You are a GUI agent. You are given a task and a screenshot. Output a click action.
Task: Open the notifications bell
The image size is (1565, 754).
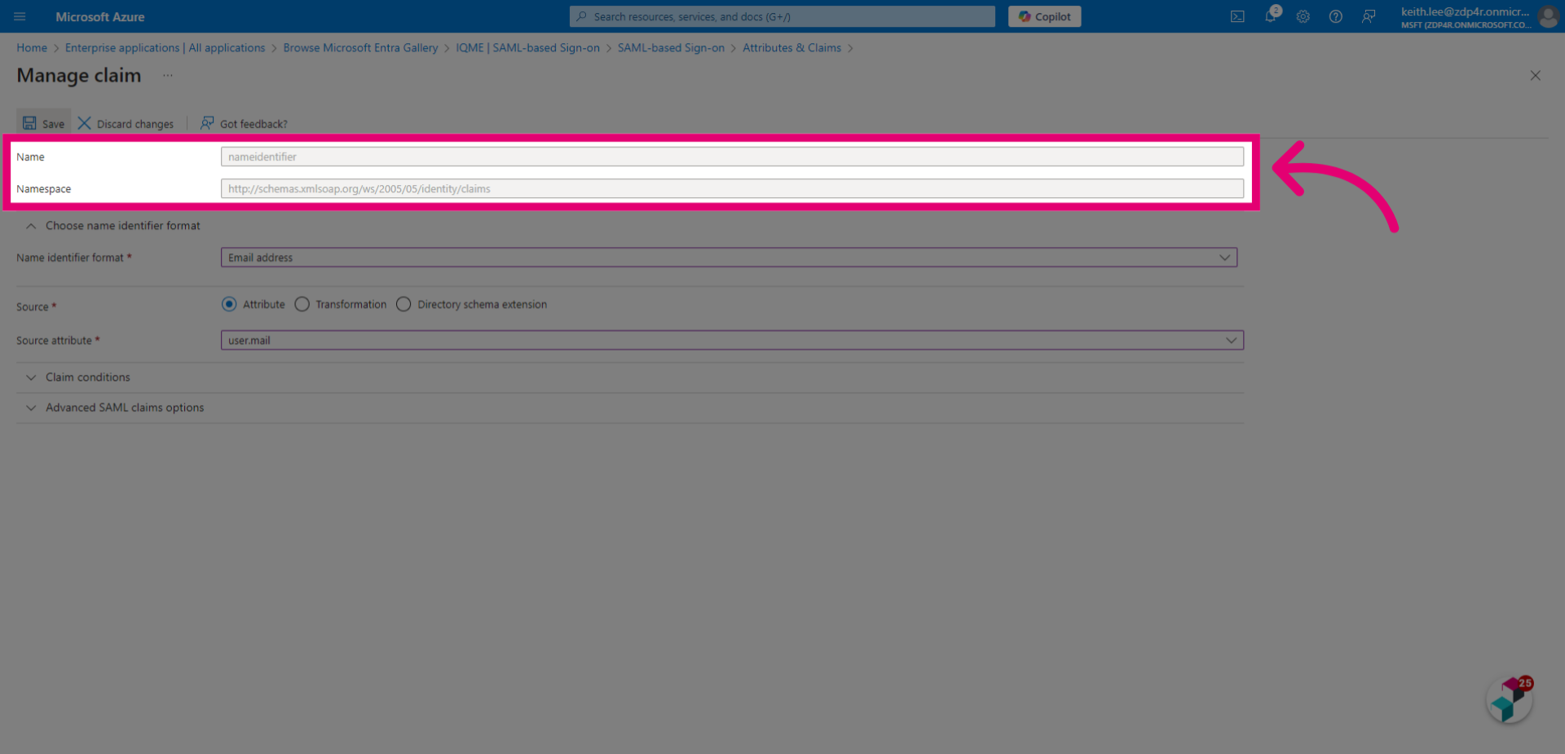1271,15
